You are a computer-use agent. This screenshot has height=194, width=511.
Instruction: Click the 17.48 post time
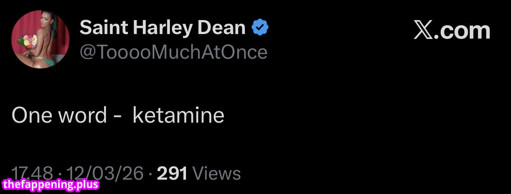pyautogui.click(x=32, y=173)
